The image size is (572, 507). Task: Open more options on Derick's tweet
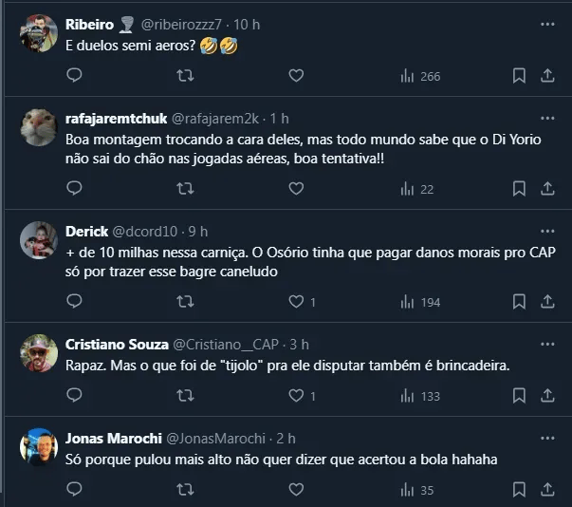[x=546, y=231]
